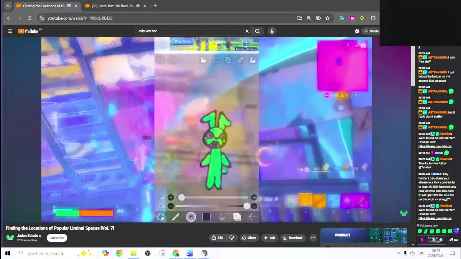
Task: Click the redo arrow in drawing overlay
Action: click(x=173, y=60)
